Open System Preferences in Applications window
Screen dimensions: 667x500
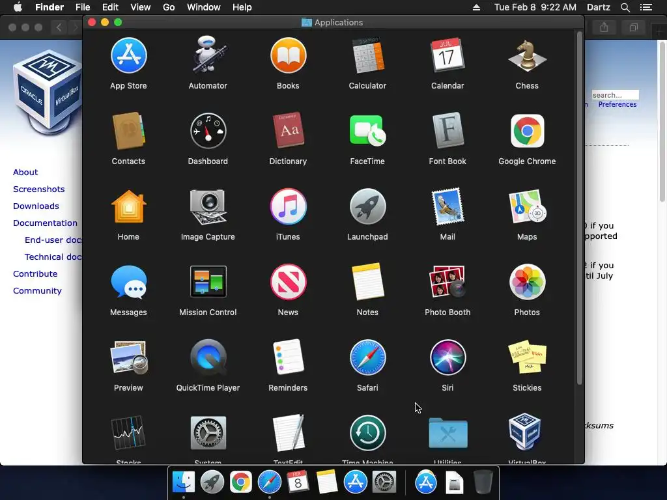click(x=208, y=433)
